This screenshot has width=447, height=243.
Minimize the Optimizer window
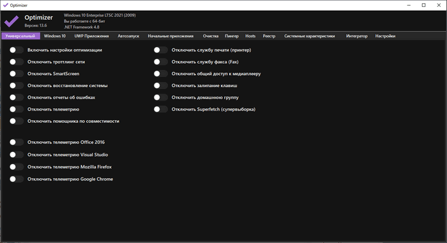409,5
